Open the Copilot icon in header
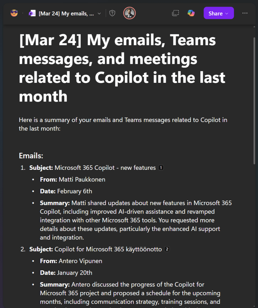Image resolution: width=258 pixels, height=308 pixels. (191, 13)
